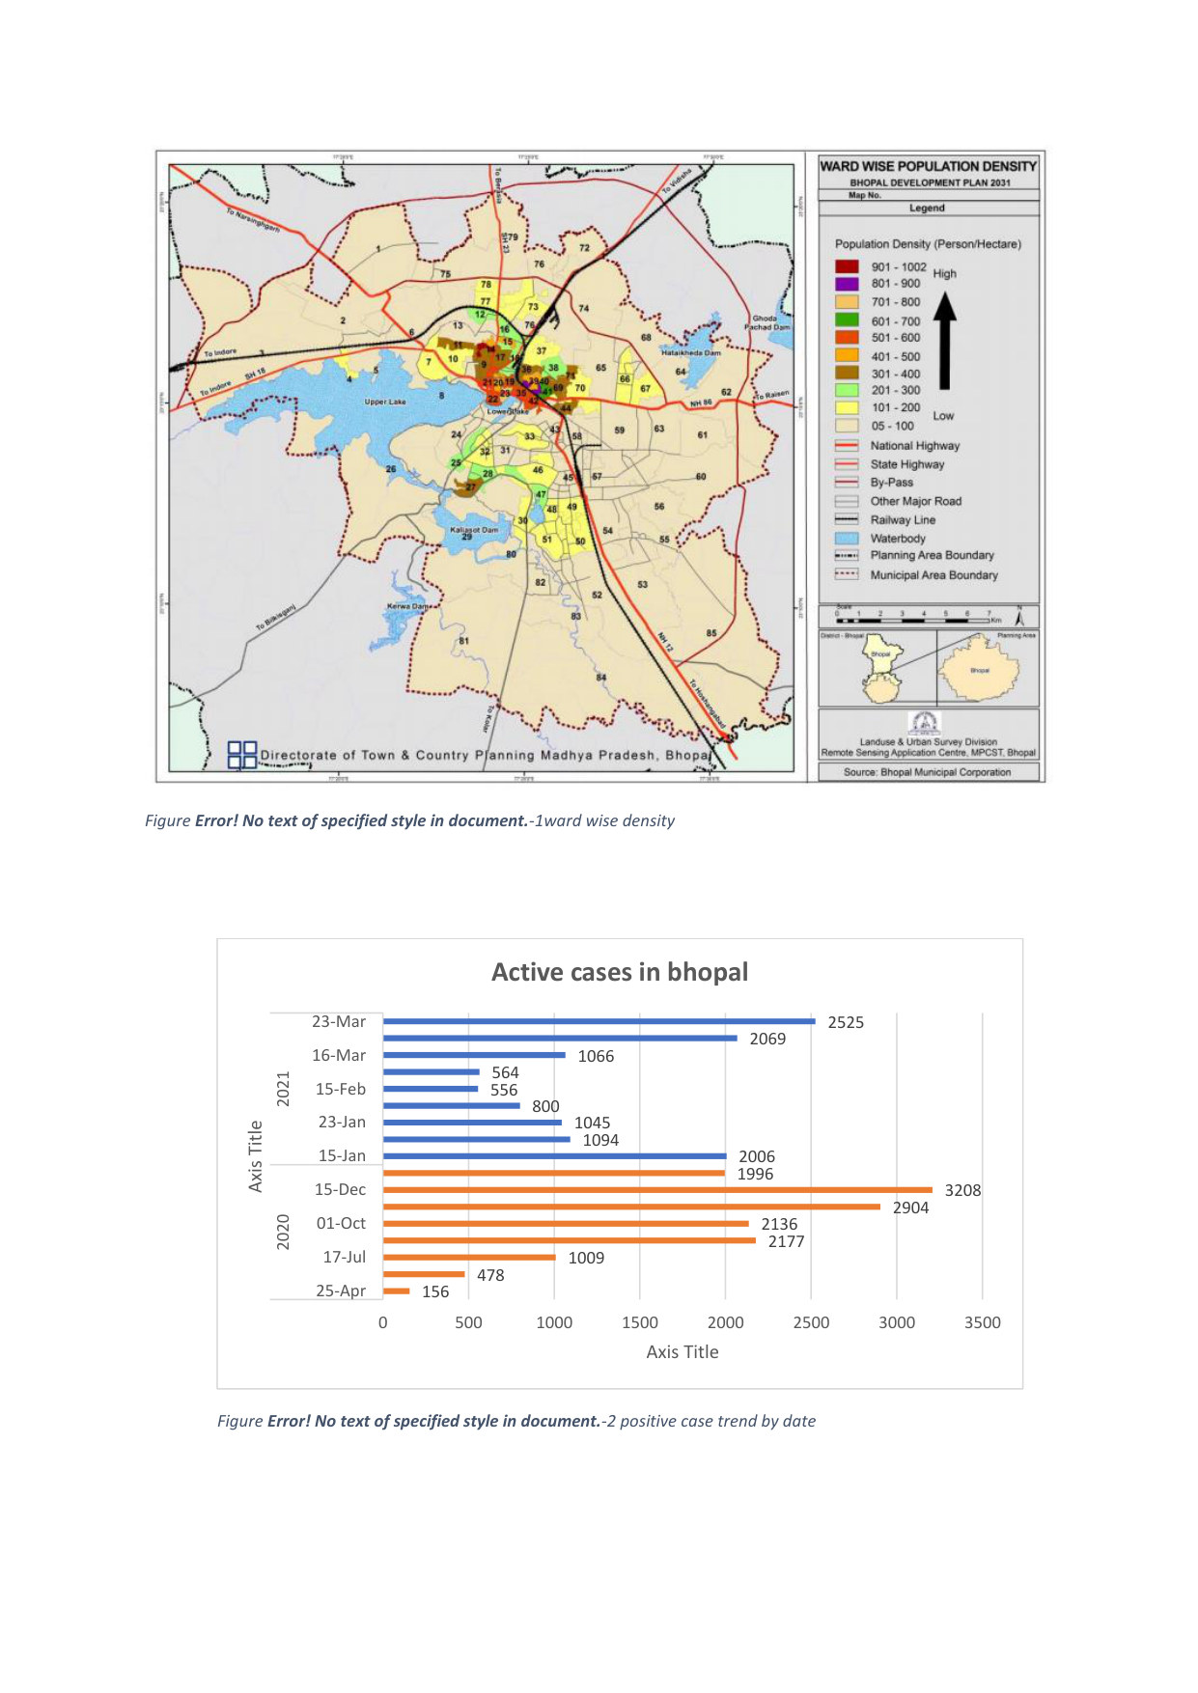This screenshot has height=1693, width=1198.
Task: Click the orange bar labeled 156
Action: tap(396, 1291)
